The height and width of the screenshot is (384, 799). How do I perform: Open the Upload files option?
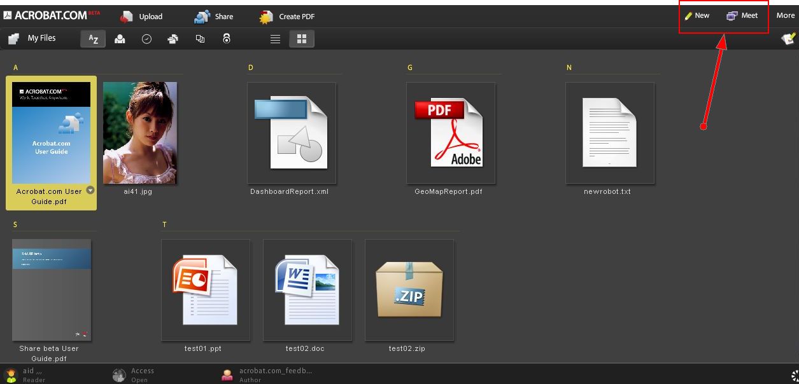tap(142, 17)
